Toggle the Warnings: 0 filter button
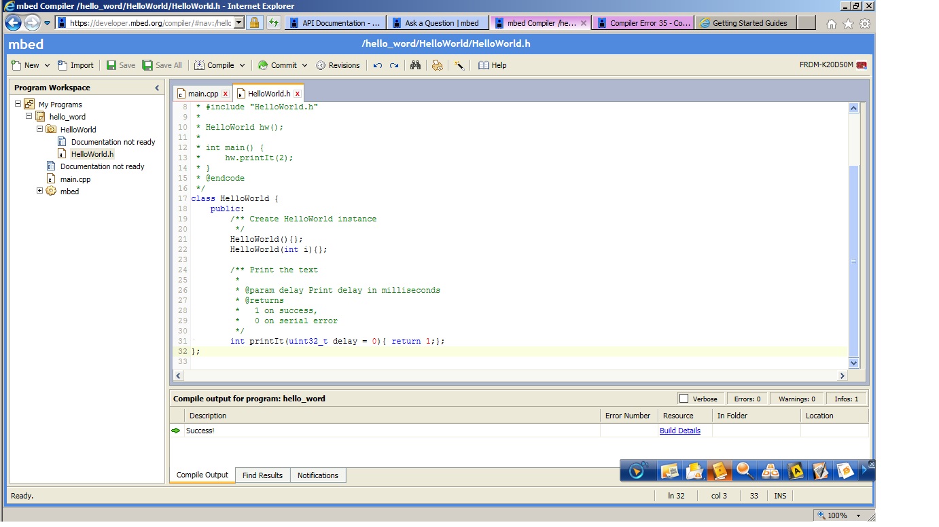 pyautogui.click(x=796, y=399)
